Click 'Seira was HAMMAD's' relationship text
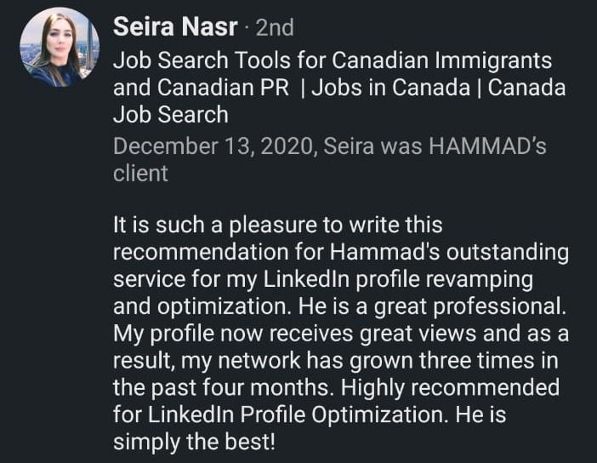Viewport: 597px width, 463px height. tap(435, 146)
